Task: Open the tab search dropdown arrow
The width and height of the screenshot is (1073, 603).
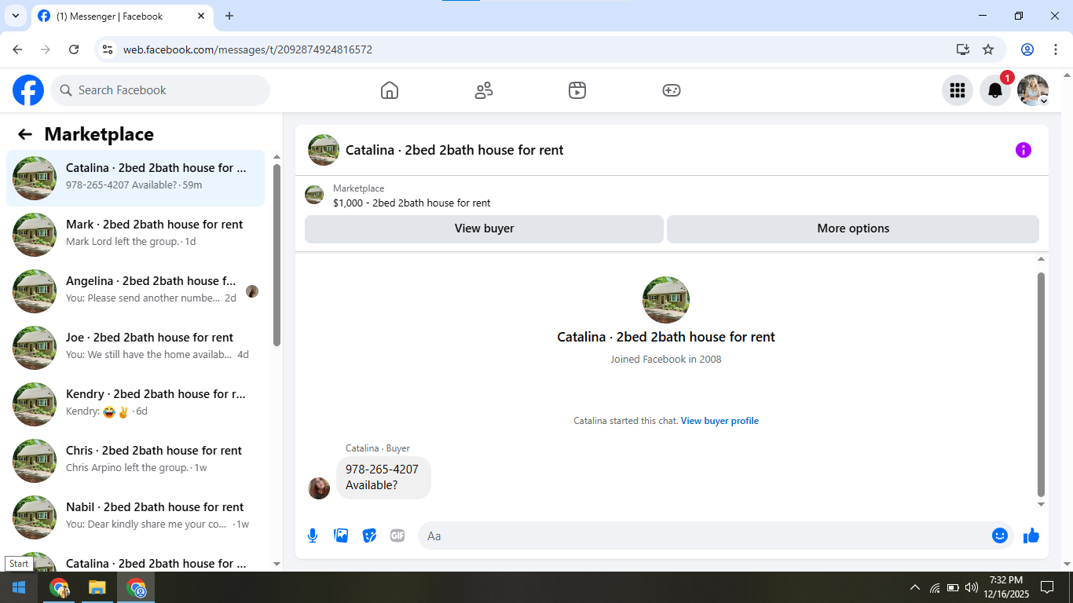Action: click(15, 16)
